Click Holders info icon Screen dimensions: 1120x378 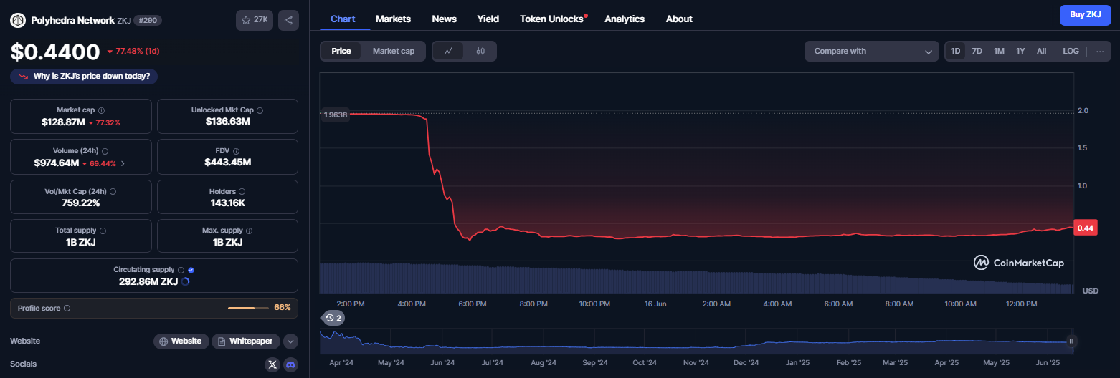(x=242, y=192)
